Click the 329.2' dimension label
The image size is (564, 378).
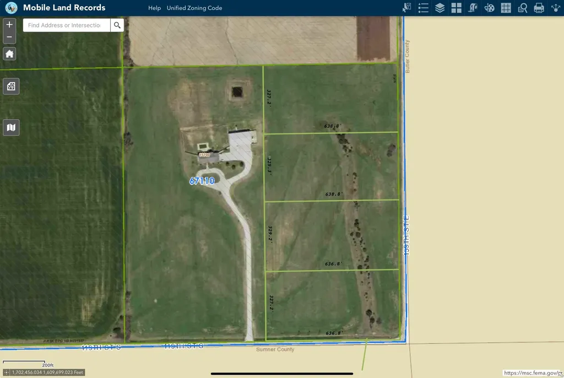coord(270,234)
